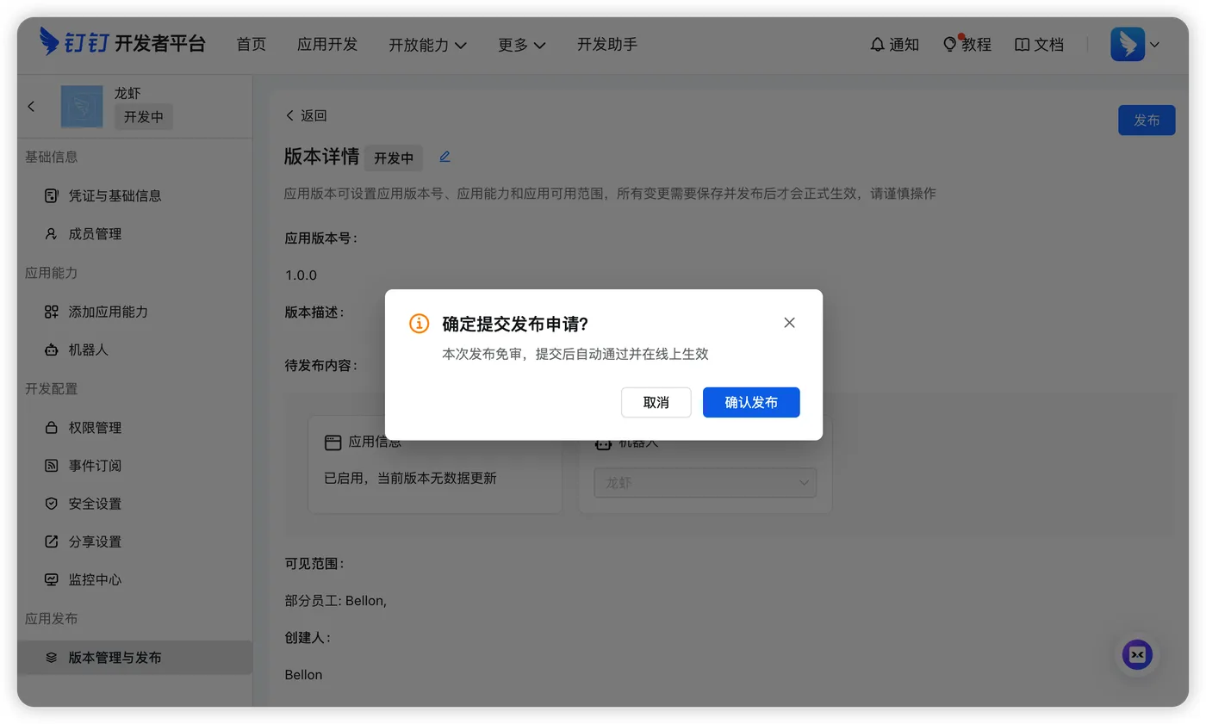Open the 首页 nav item
The width and height of the screenshot is (1206, 724).
(252, 44)
